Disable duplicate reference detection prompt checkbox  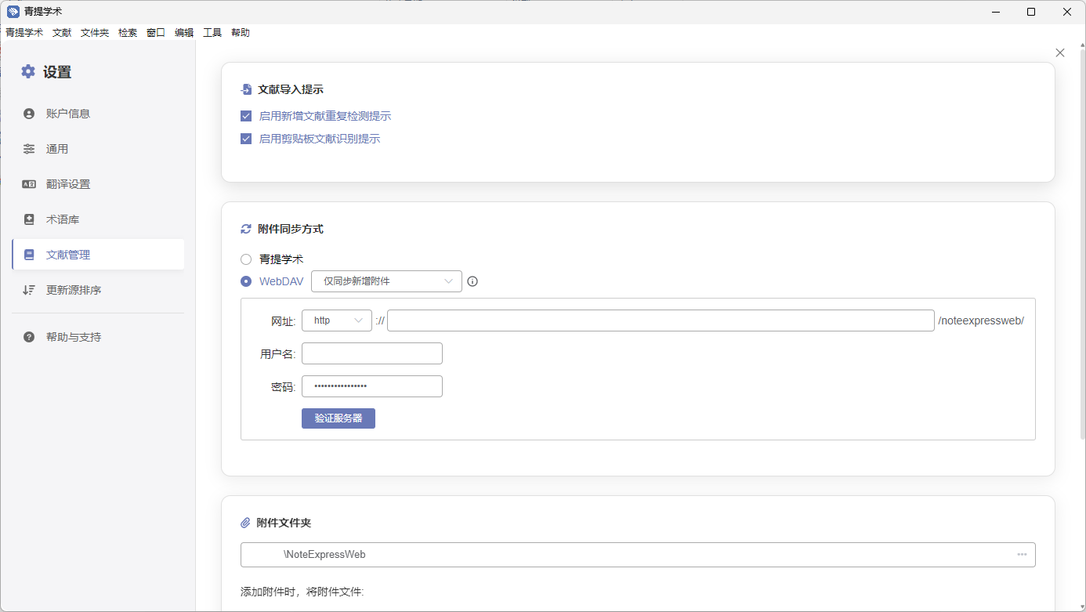pos(246,116)
